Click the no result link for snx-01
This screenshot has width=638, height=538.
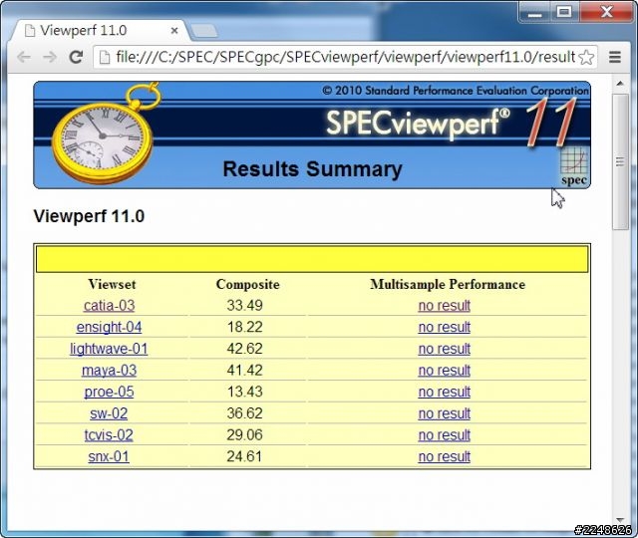pyautogui.click(x=445, y=456)
